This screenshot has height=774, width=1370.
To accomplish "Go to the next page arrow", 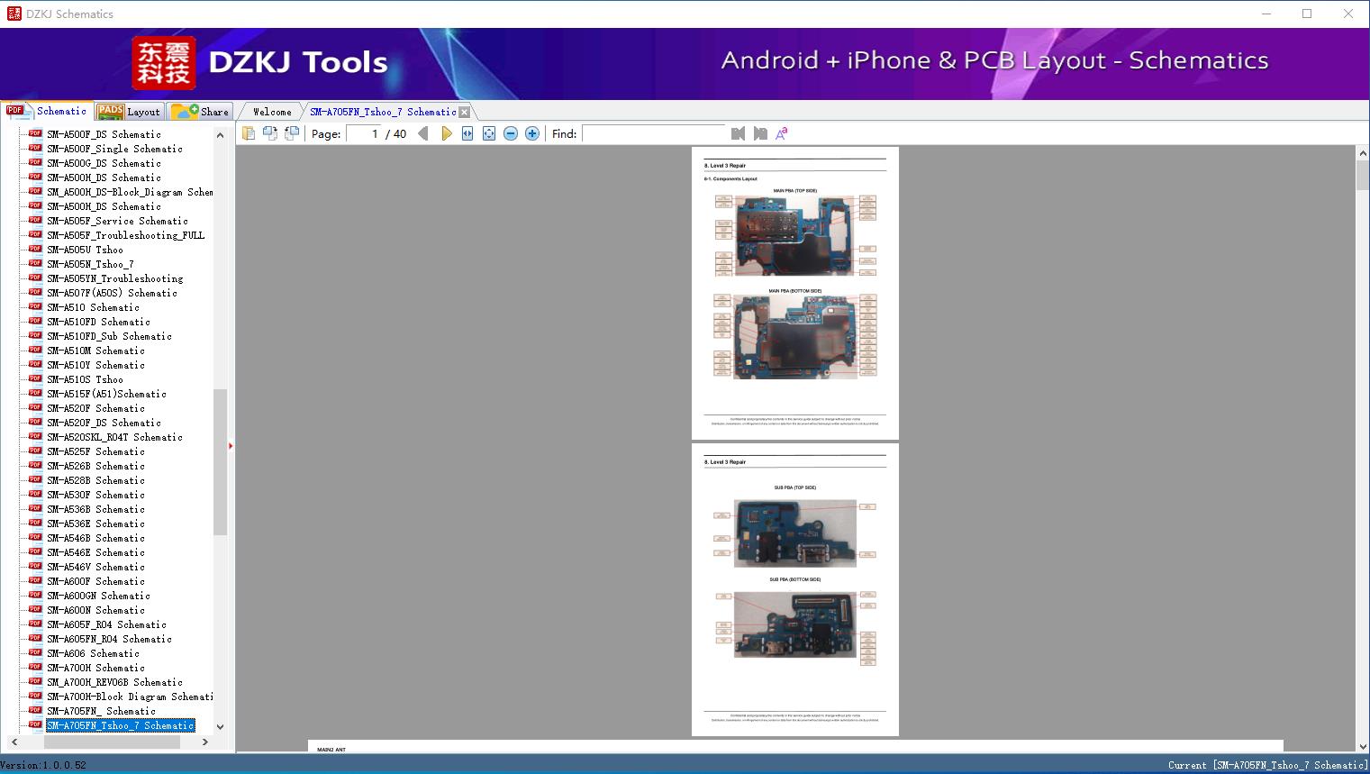I will coord(446,133).
